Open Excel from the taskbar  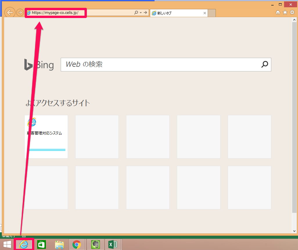coord(113,244)
